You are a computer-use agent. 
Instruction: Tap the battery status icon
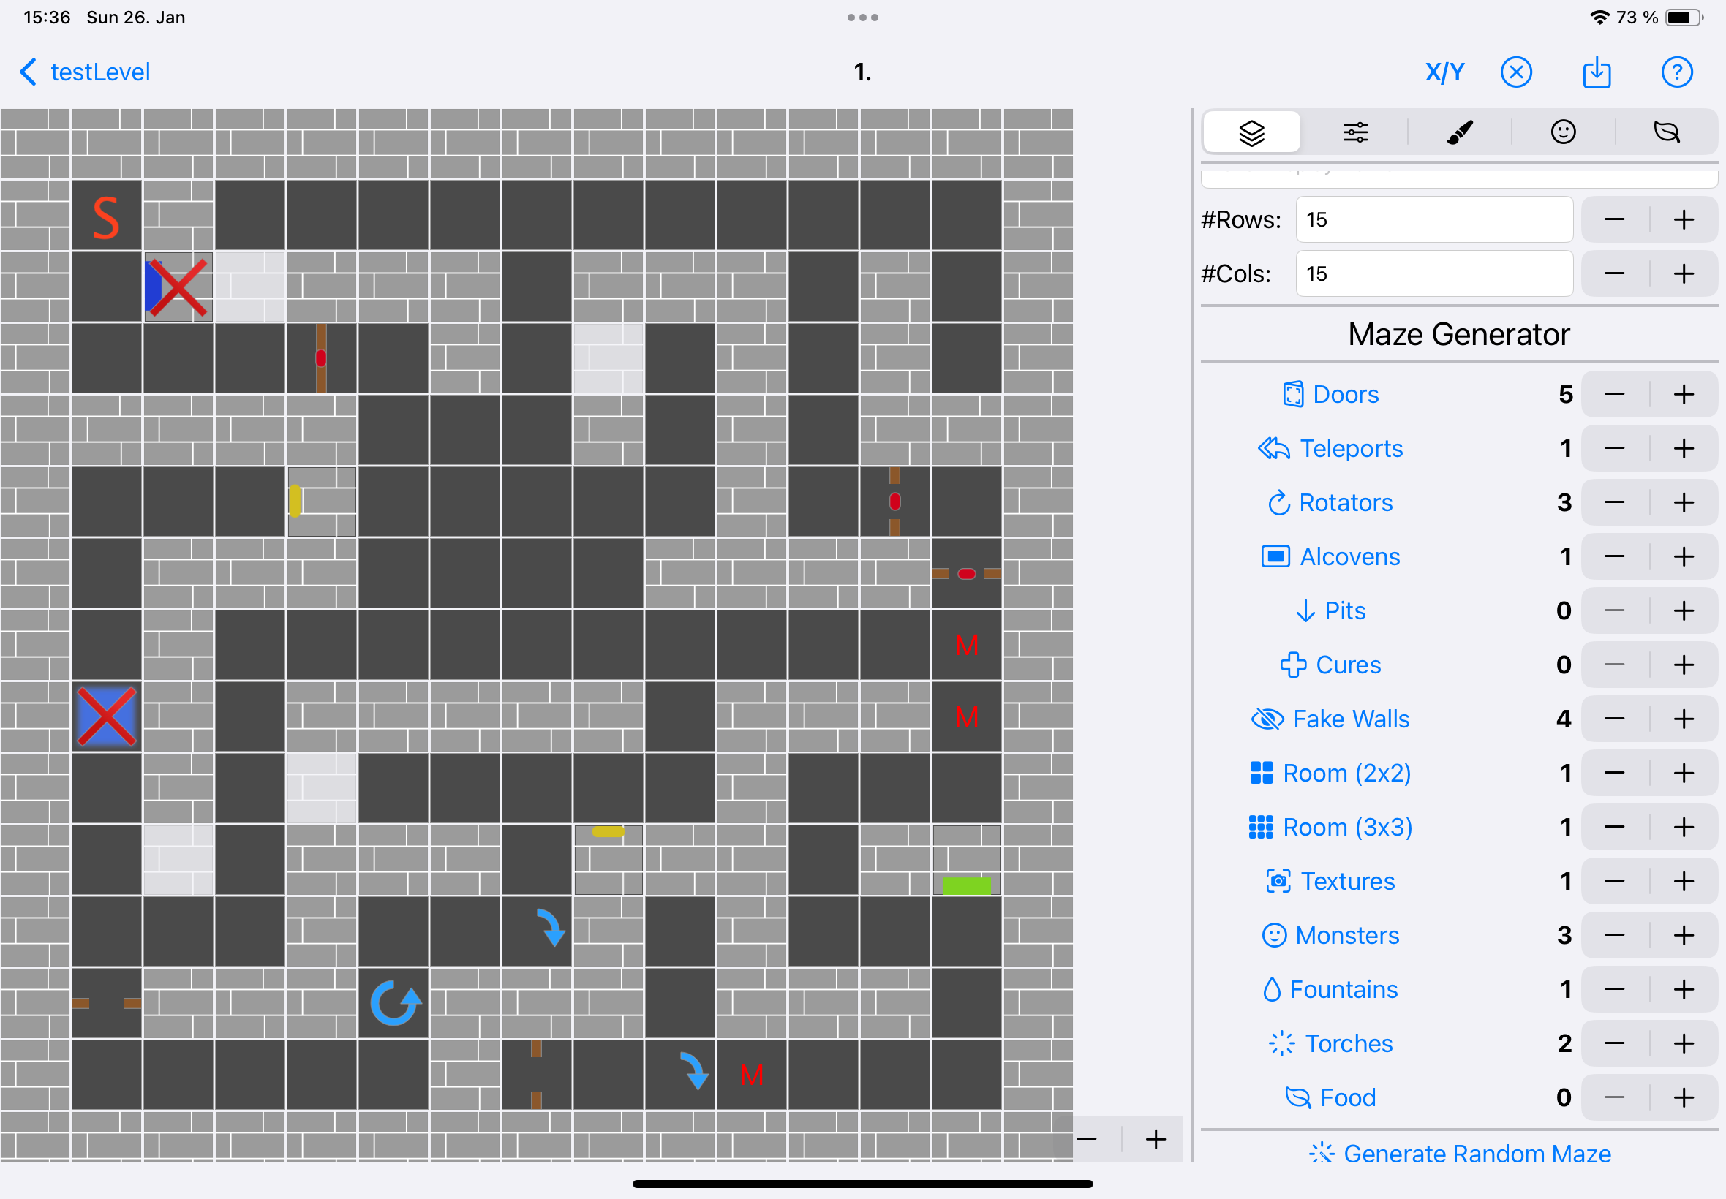pyautogui.click(x=1684, y=18)
